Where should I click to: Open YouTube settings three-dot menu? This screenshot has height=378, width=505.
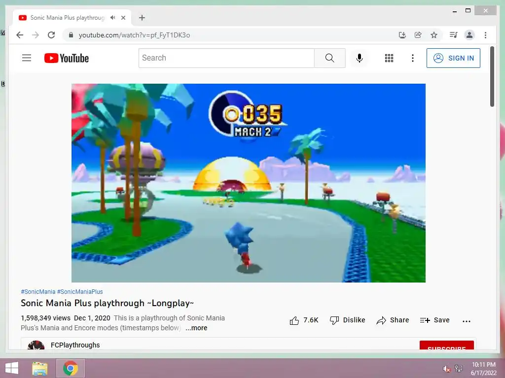413,58
